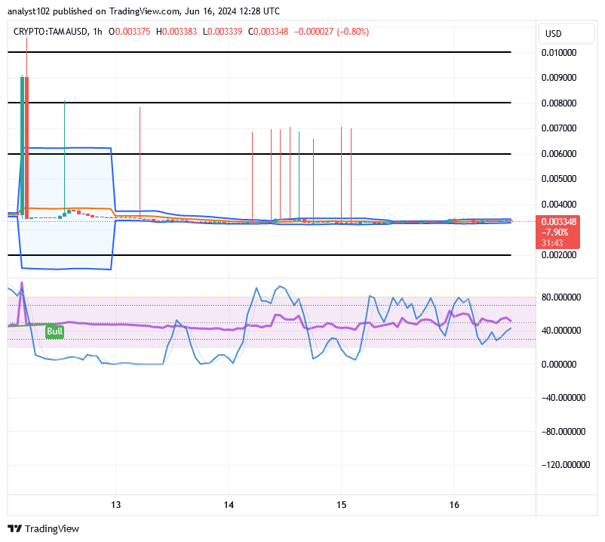605x542 pixels.
Task: Click the CRYPTO:TAMAUSD symbol label
Action: [51, 32]
